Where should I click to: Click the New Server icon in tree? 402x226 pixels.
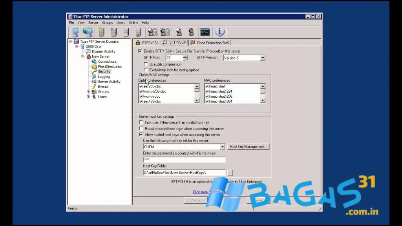[88, 56]
